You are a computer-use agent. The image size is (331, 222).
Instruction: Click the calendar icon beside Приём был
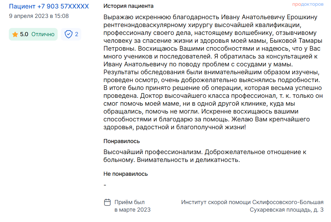[x=107, y=202]
